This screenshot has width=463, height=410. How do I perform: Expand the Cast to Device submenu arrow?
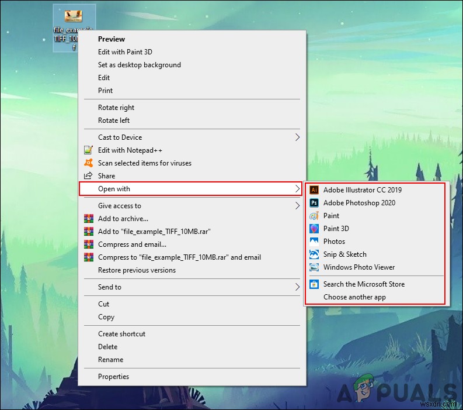[297, 137]
